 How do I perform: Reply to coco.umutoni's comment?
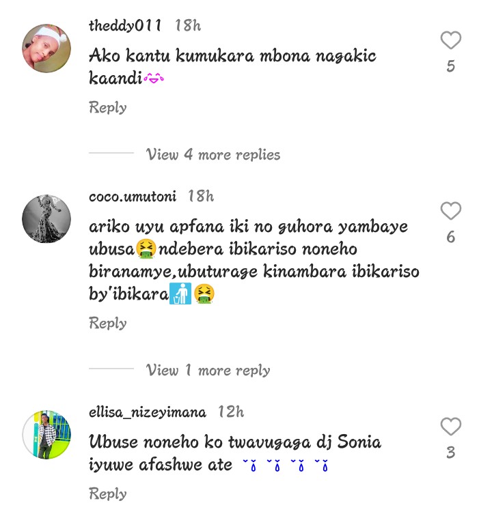(108, 323)
